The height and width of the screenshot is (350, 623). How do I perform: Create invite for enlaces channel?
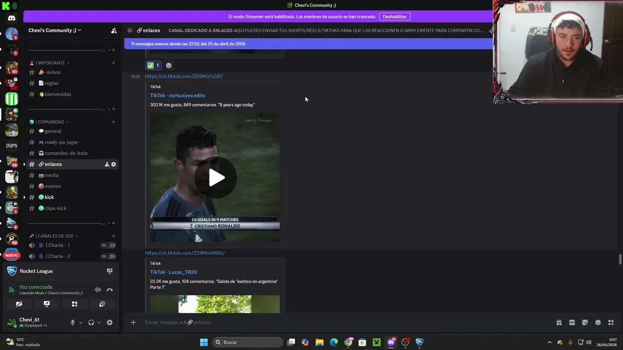(x=107, y=164)
